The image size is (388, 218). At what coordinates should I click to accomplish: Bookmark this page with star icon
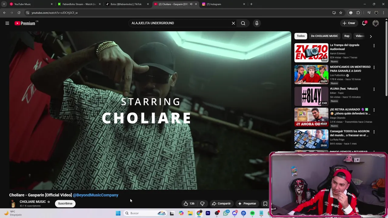(341, 13)
